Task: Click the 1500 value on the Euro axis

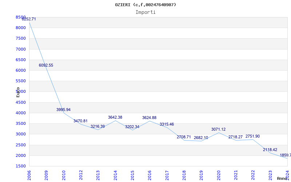Action: coord(21,166)
